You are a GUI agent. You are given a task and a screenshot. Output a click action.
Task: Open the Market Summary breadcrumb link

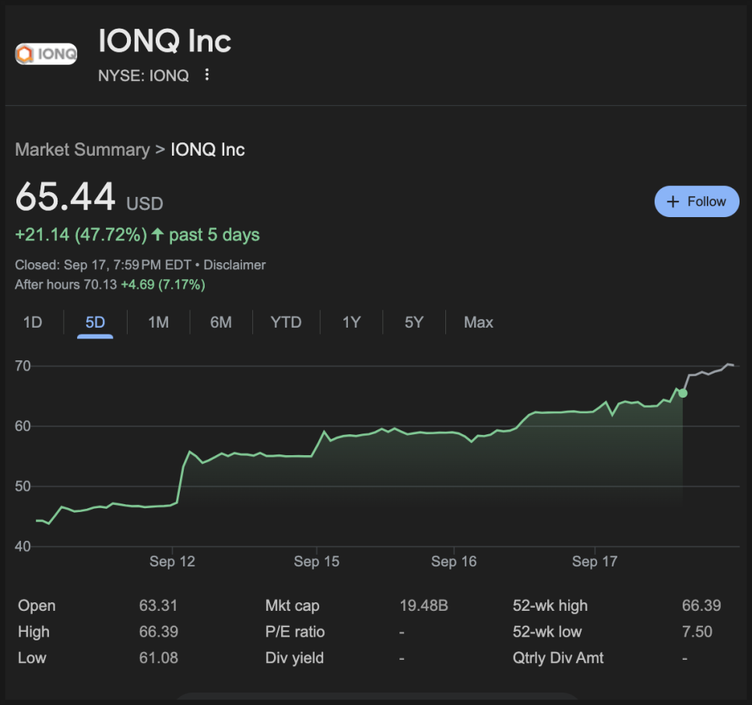83,149
